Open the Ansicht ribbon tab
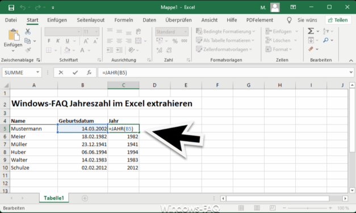 click(x=210, y=20)
